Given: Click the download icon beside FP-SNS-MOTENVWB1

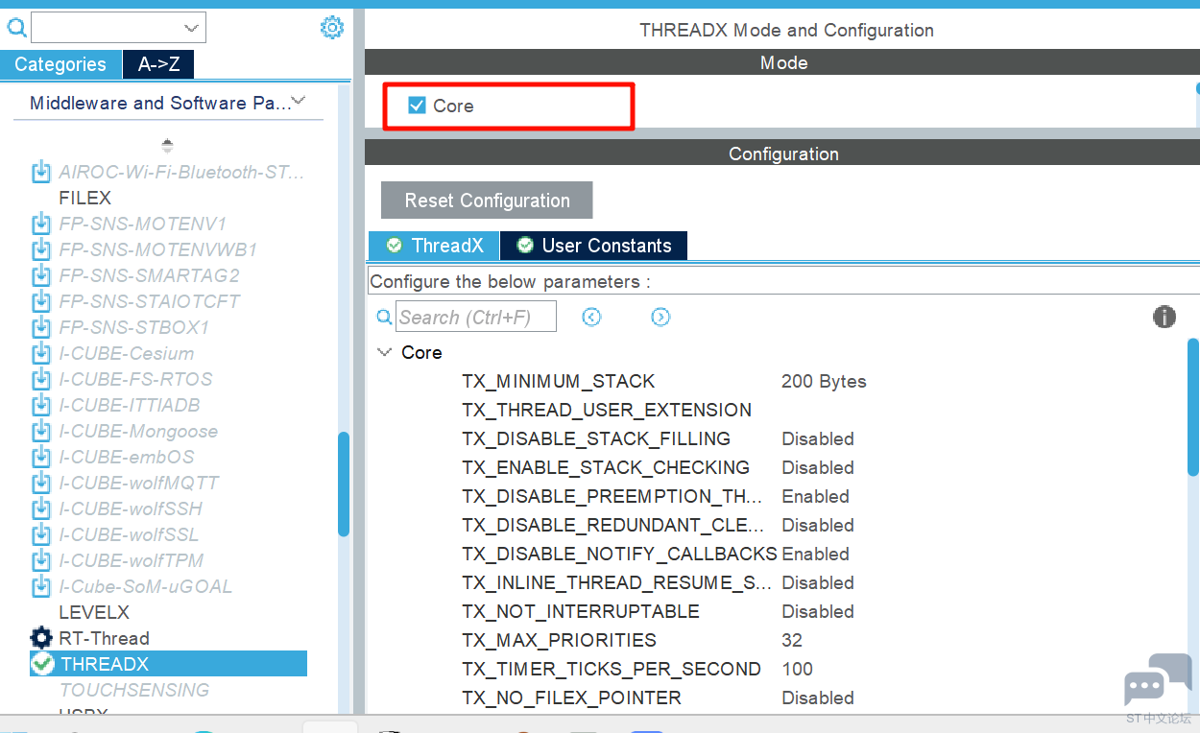Looking at the screenshot, I should pyautogui.click(x=41, y=250).
